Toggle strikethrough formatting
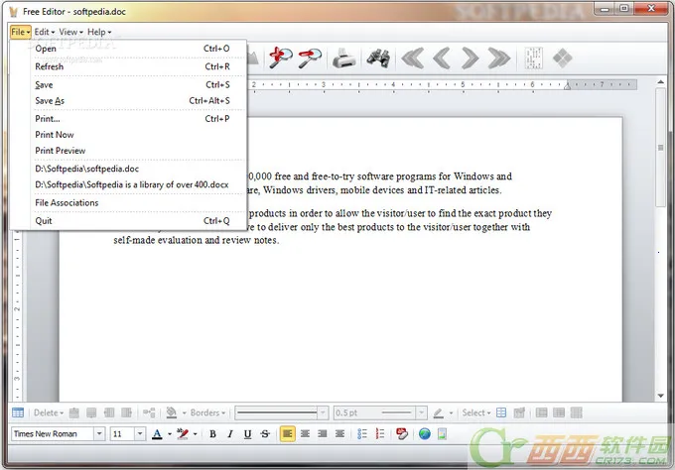The image size is (675, 470). [x=265, y=433]
